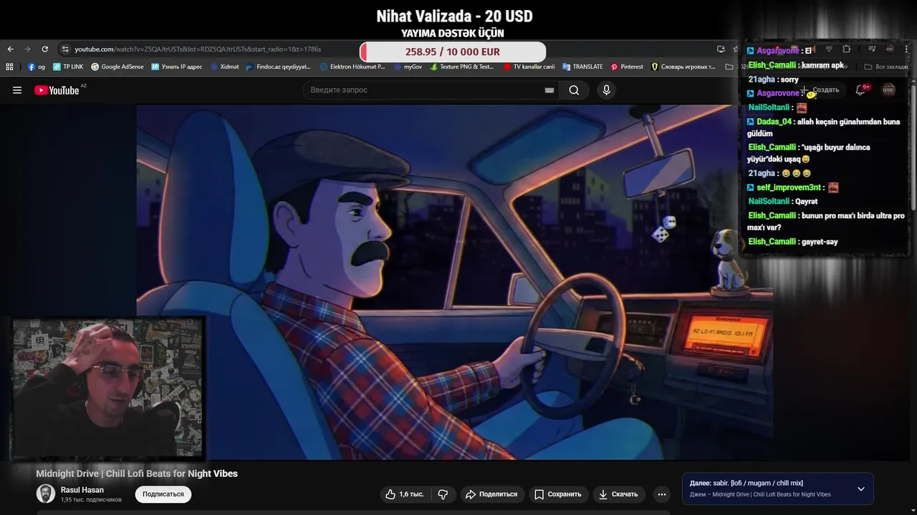Click chat username Dadas_04
This screenshot has height=515, width=917.
774,122
